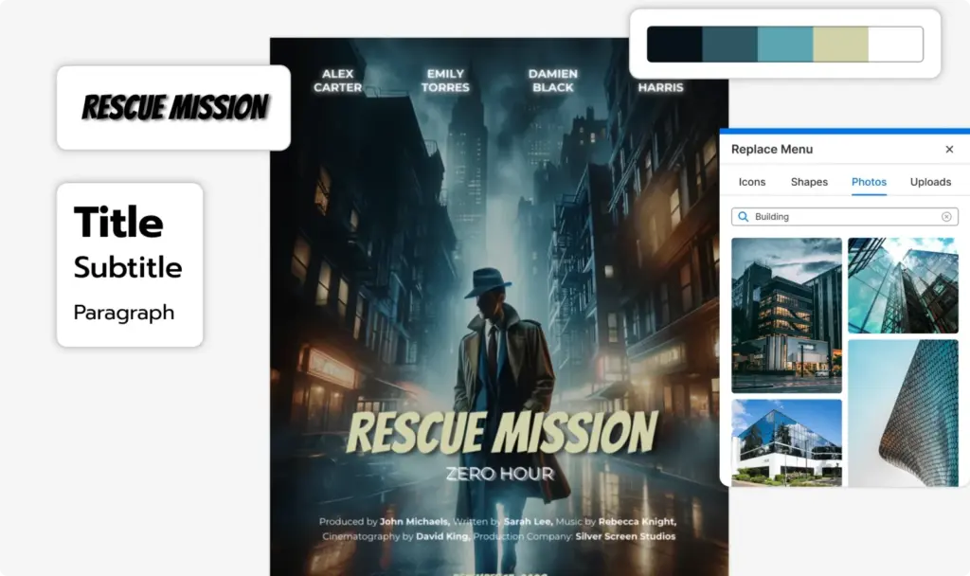Choose the pale khaki color swatch
This screenshot has height=576, width=970.
pos(840,45)
